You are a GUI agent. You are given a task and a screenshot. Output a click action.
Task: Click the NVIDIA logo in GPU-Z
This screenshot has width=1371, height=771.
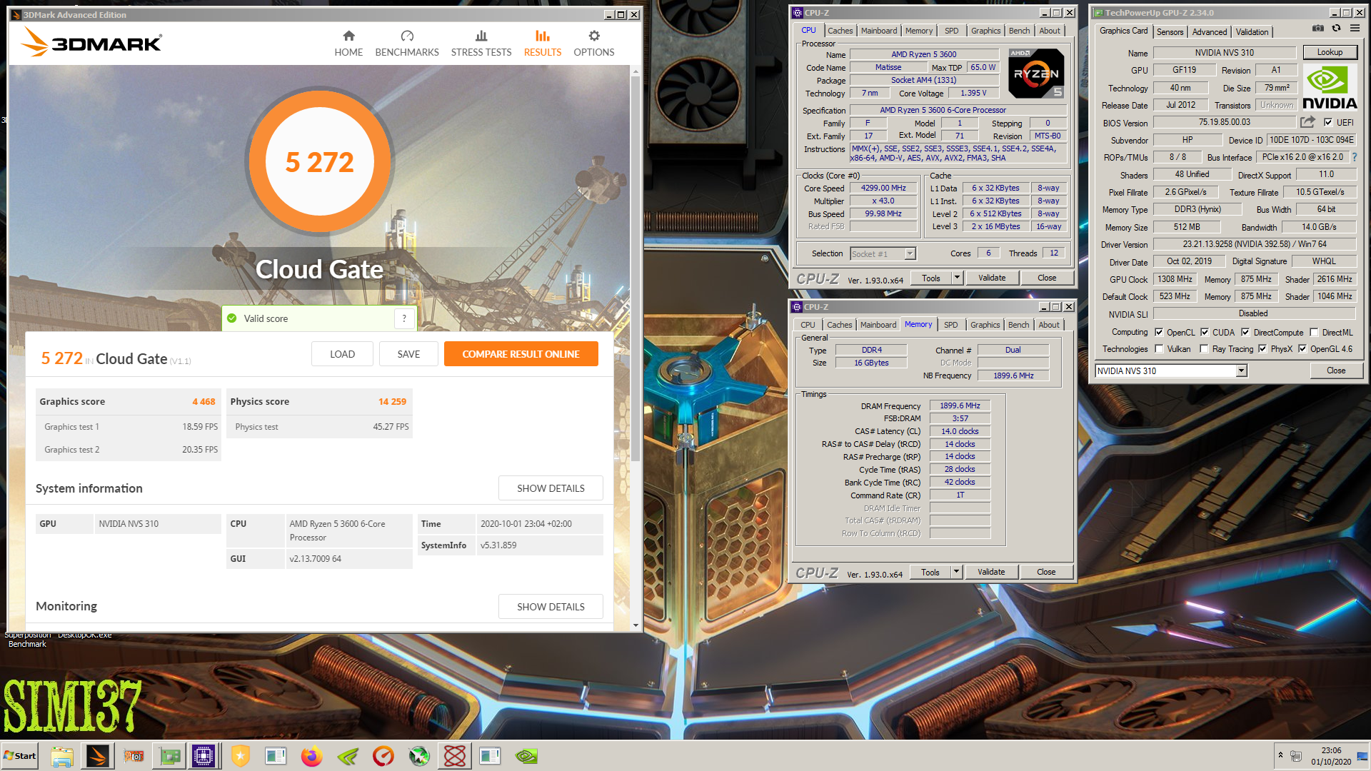point(1330,87)
